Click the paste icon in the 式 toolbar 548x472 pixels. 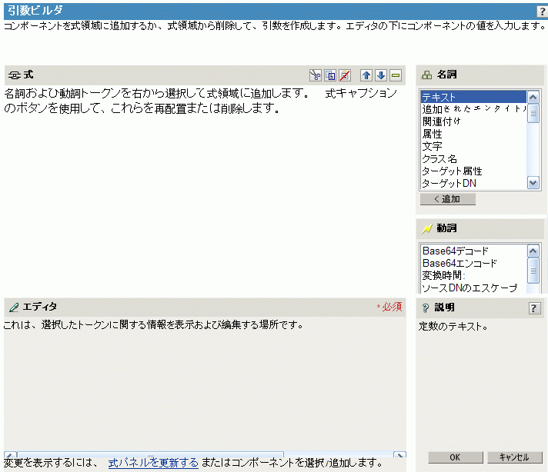(x=345, y=75)
